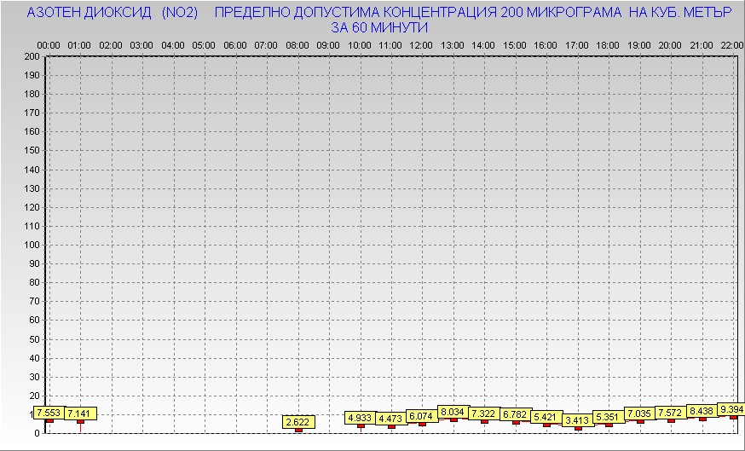Click the 2.622 data point label

(298, 422)
